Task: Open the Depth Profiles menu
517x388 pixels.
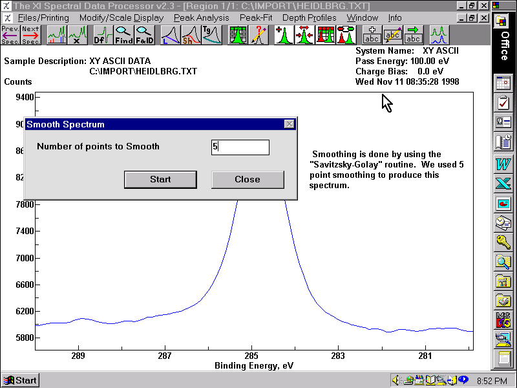Action: [309, 17]
